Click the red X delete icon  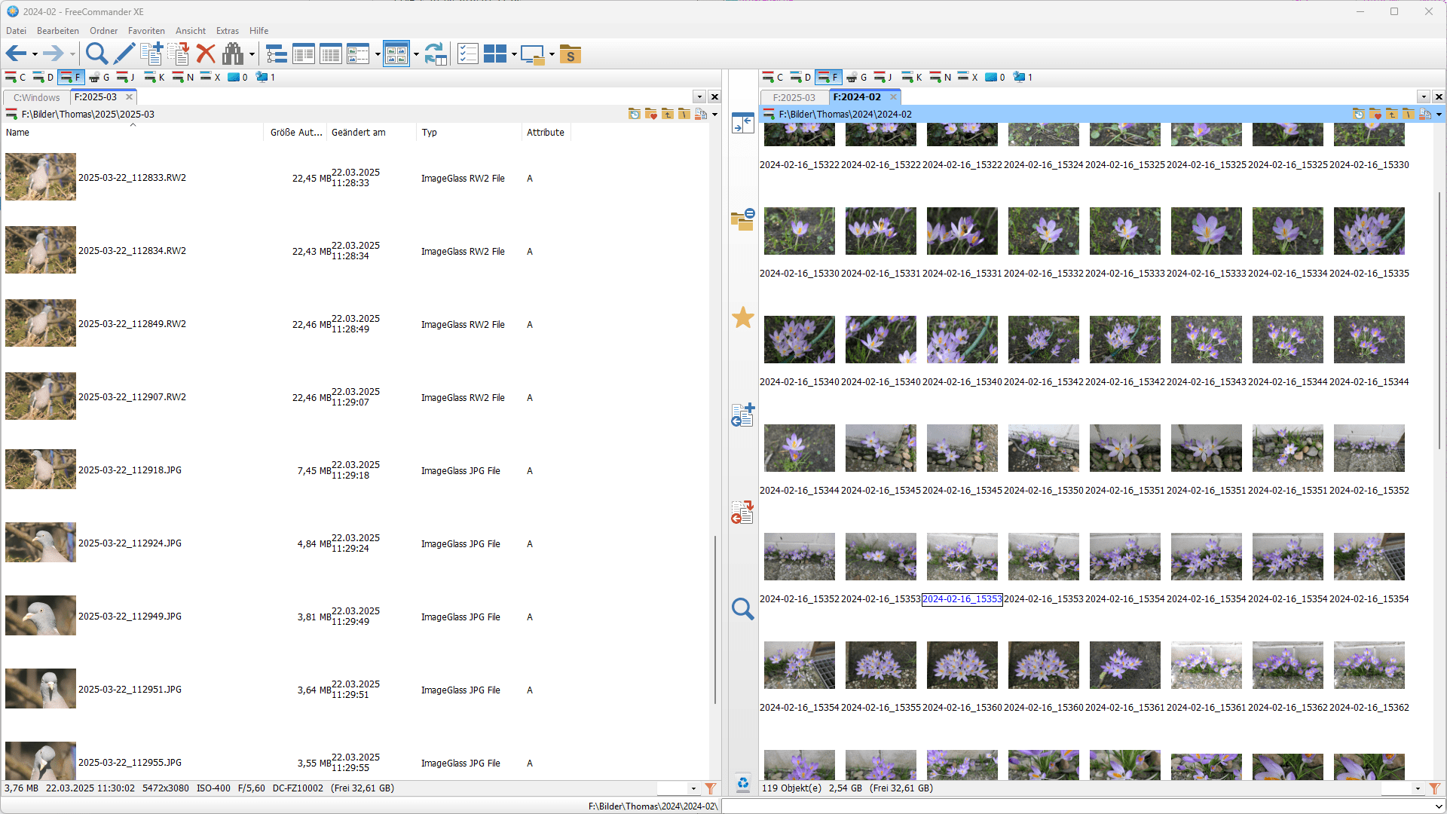[x=205, y=54]
